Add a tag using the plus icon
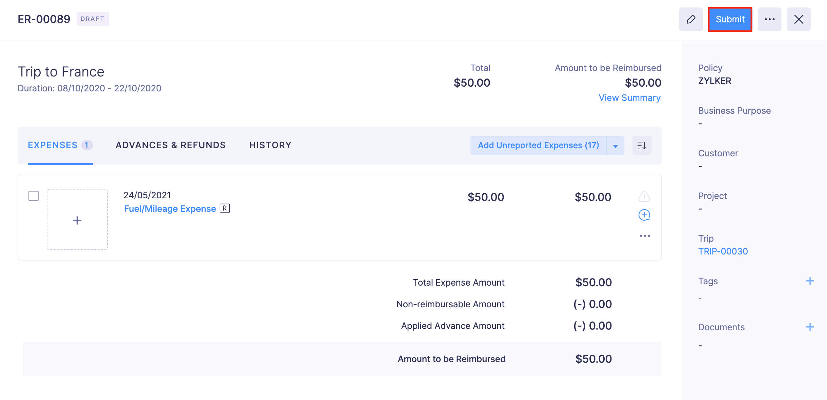Viewport: 827px width, 400px height. click(810, 281)
